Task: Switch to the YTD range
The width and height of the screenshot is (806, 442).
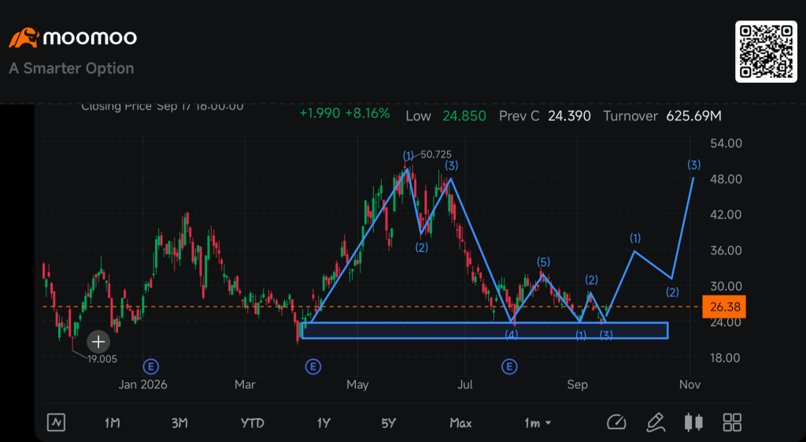Action: pyautogui.click(x=253, y=423)
